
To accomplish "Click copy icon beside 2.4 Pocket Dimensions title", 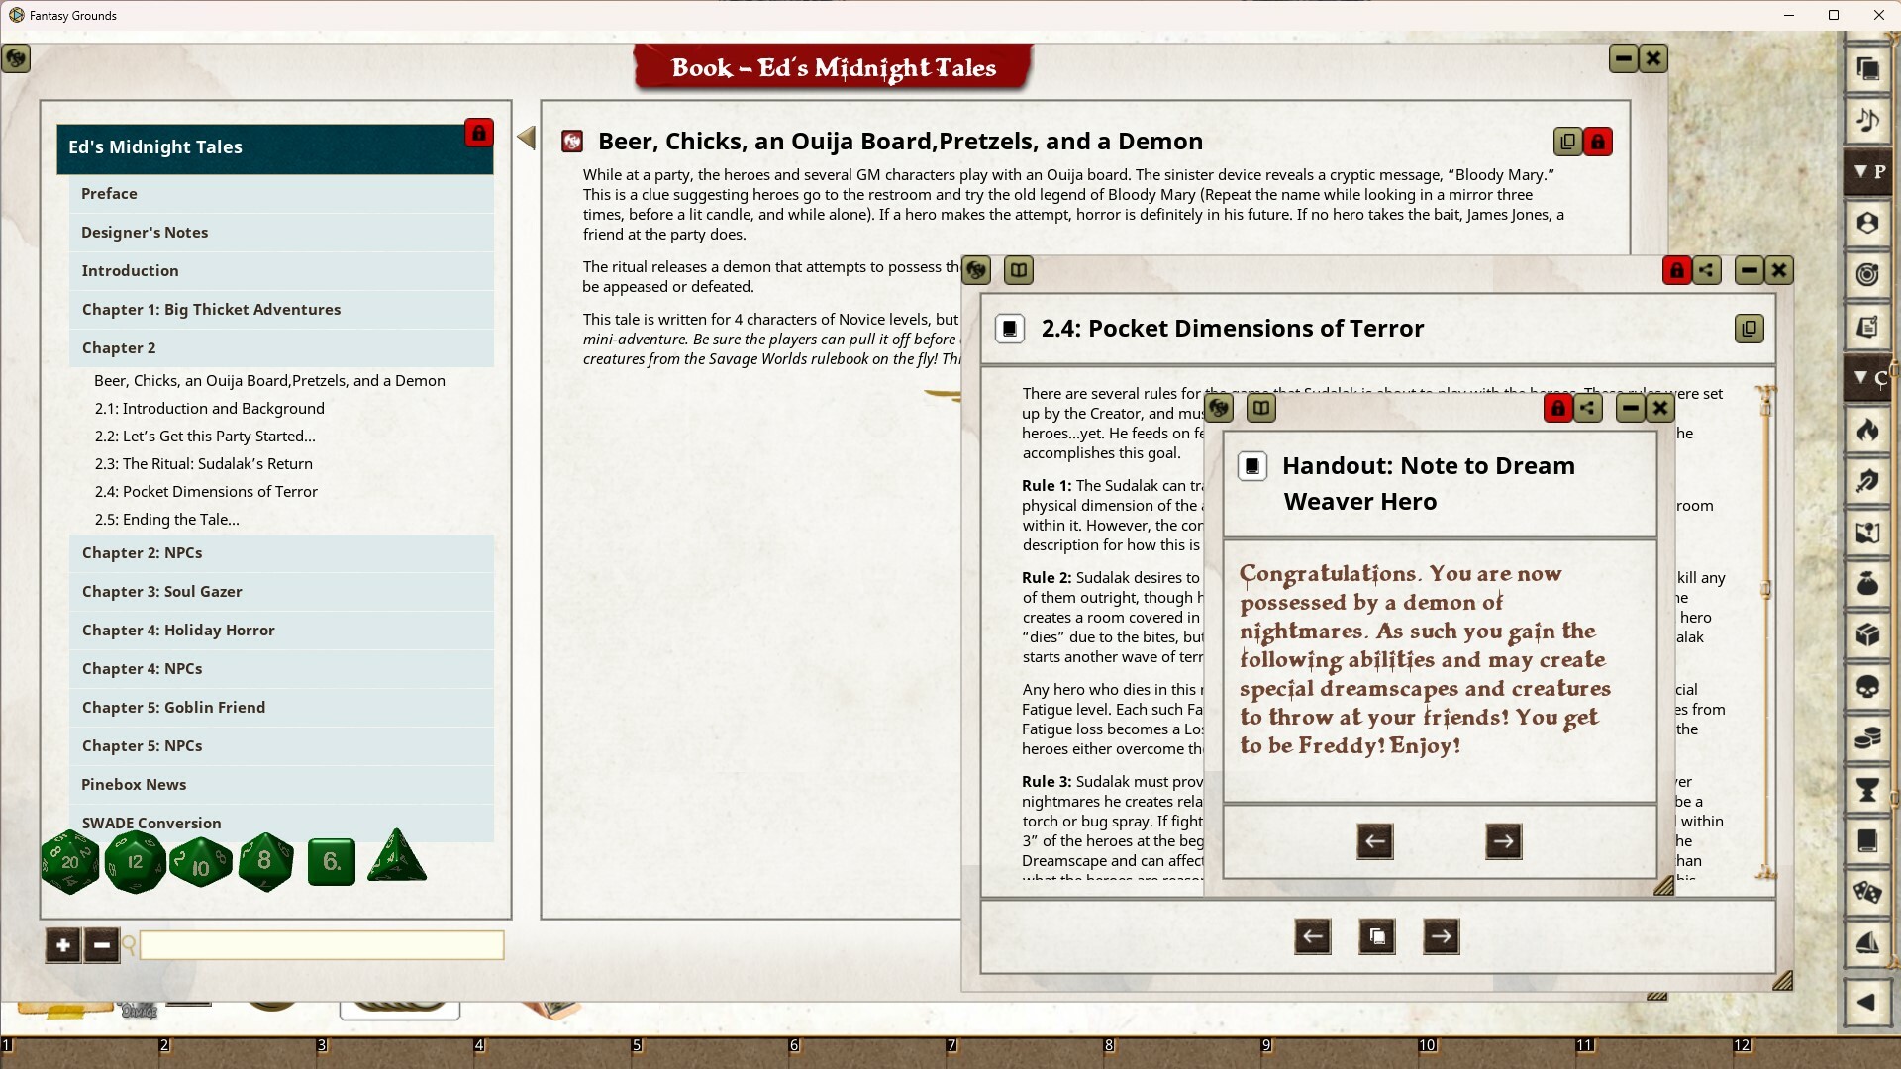I will [1748, 329].
